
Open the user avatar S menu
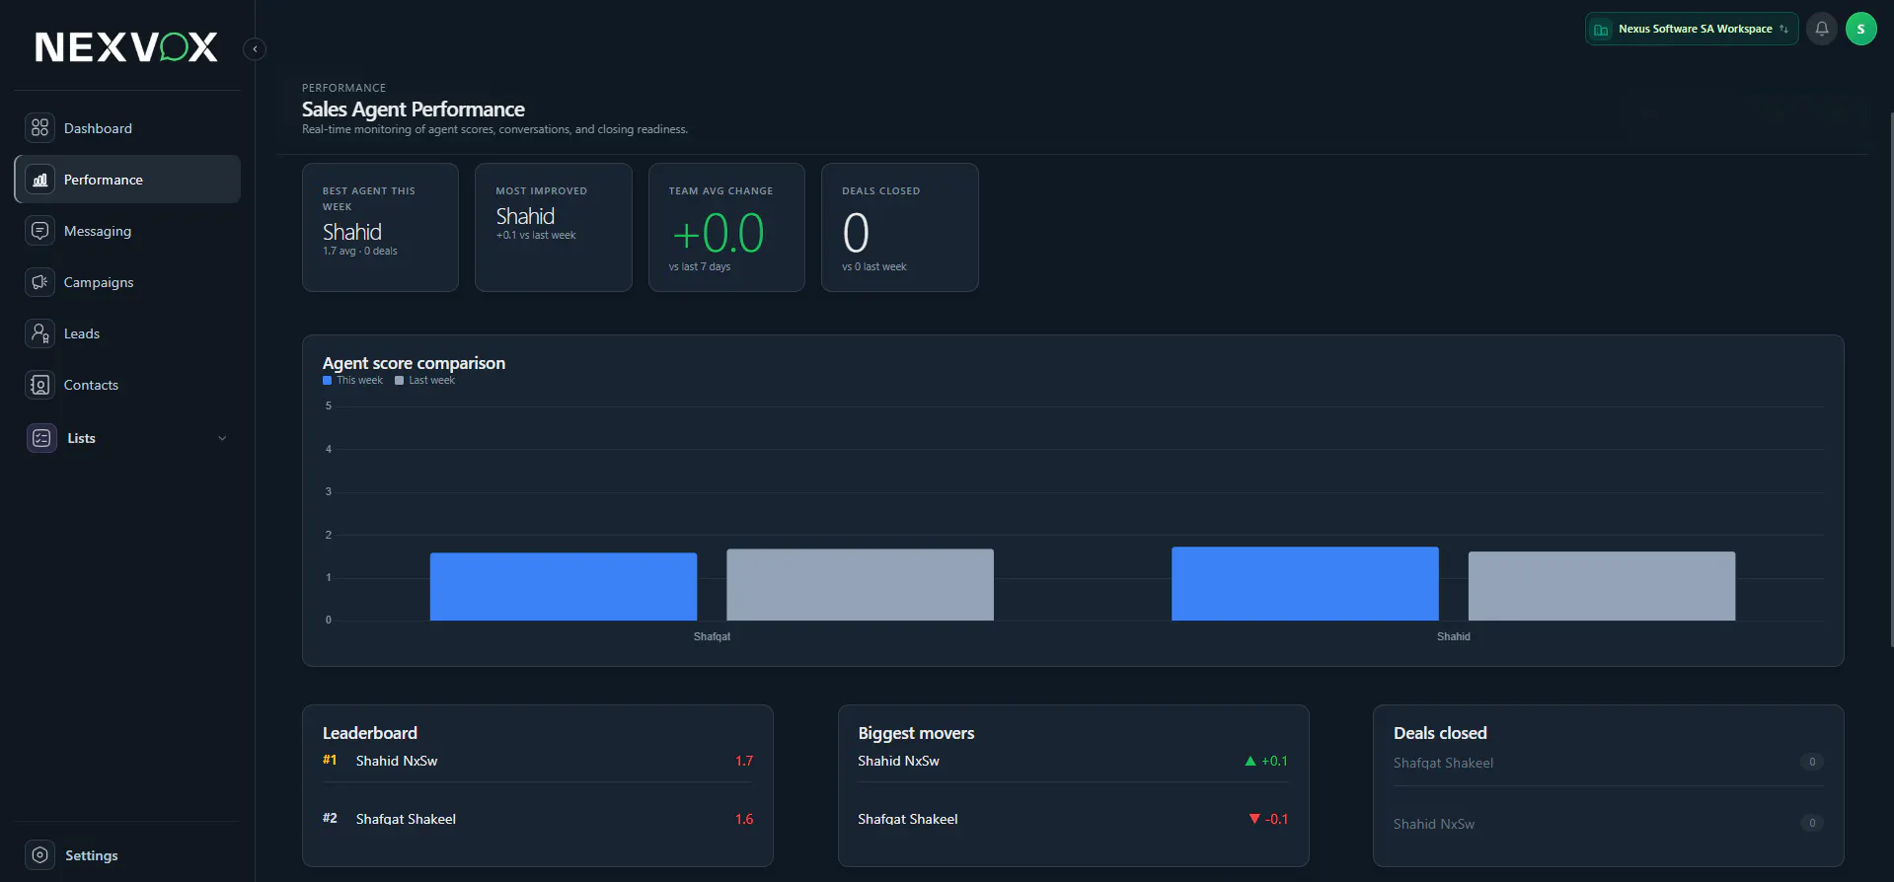point(1861,29)
